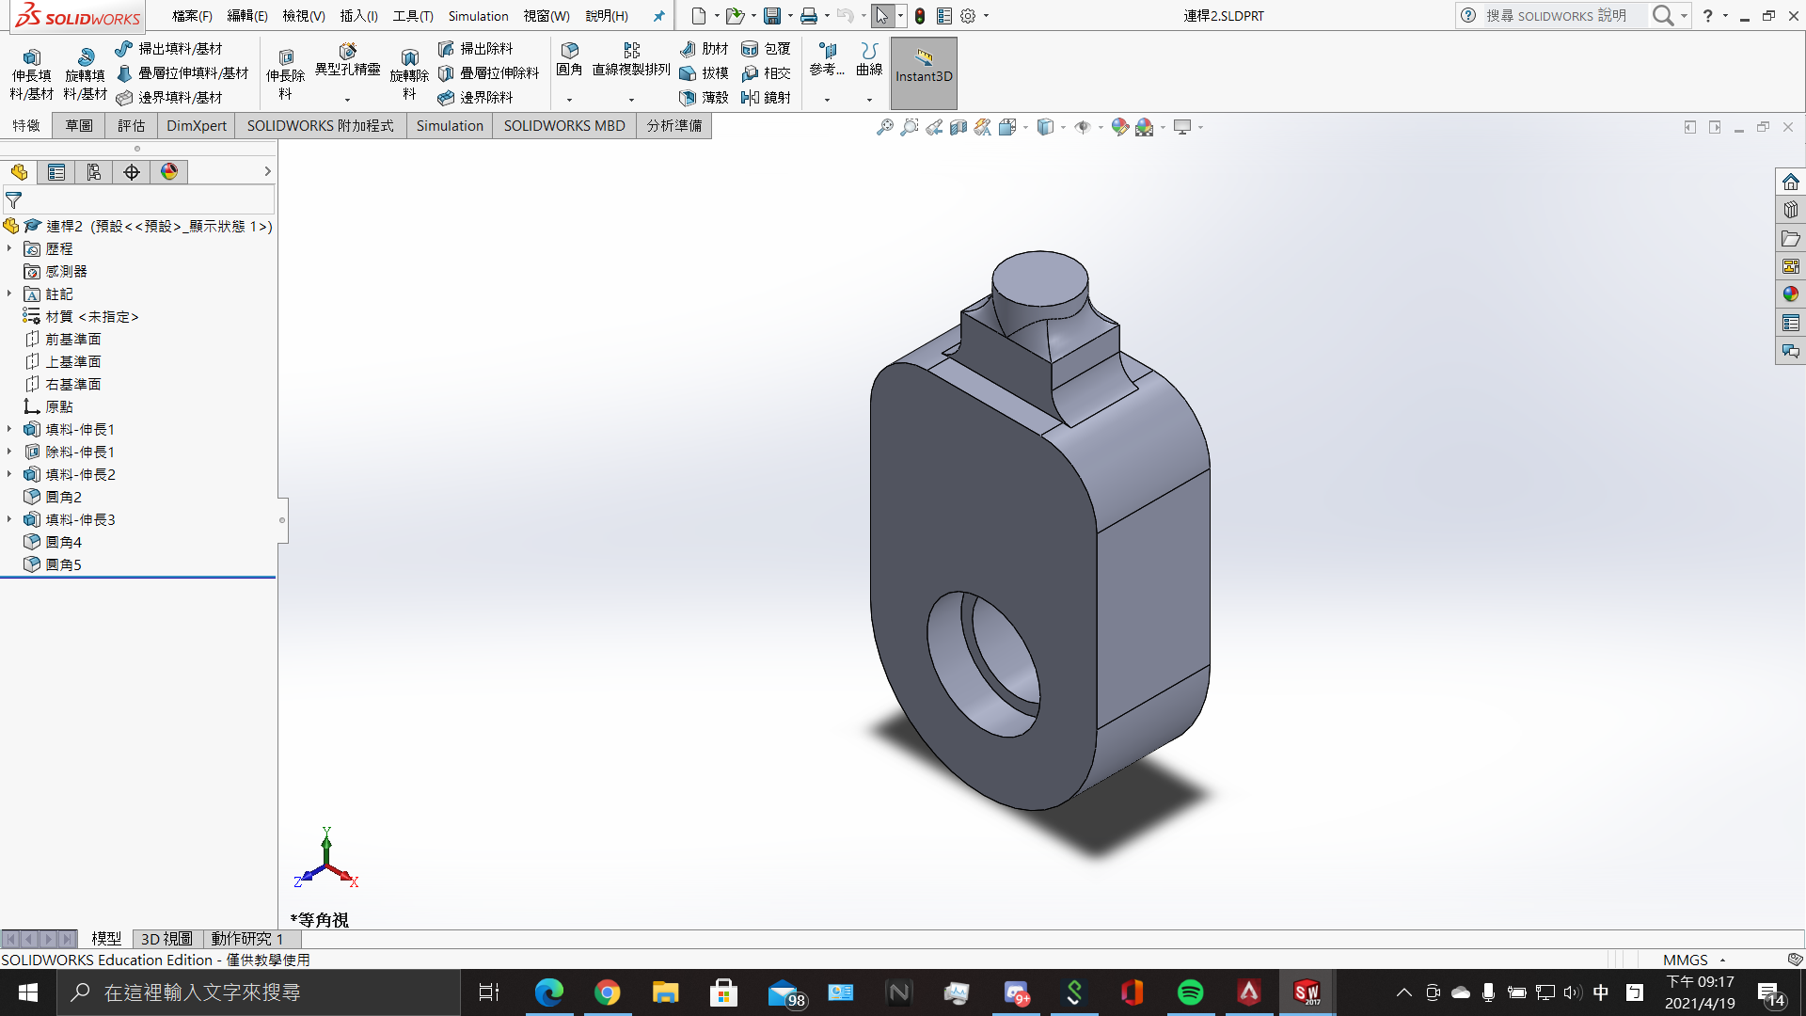The image size is (1806, 1016).
Task: Open the Hole Wizard (異型孔精靈) tool
Action: (x=347, y=52)
